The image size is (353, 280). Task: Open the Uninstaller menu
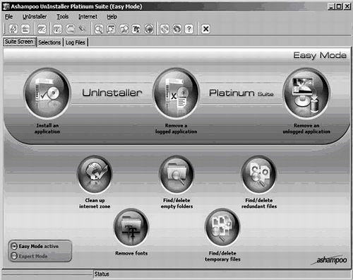pyautogui.click(x=35, y=17)
